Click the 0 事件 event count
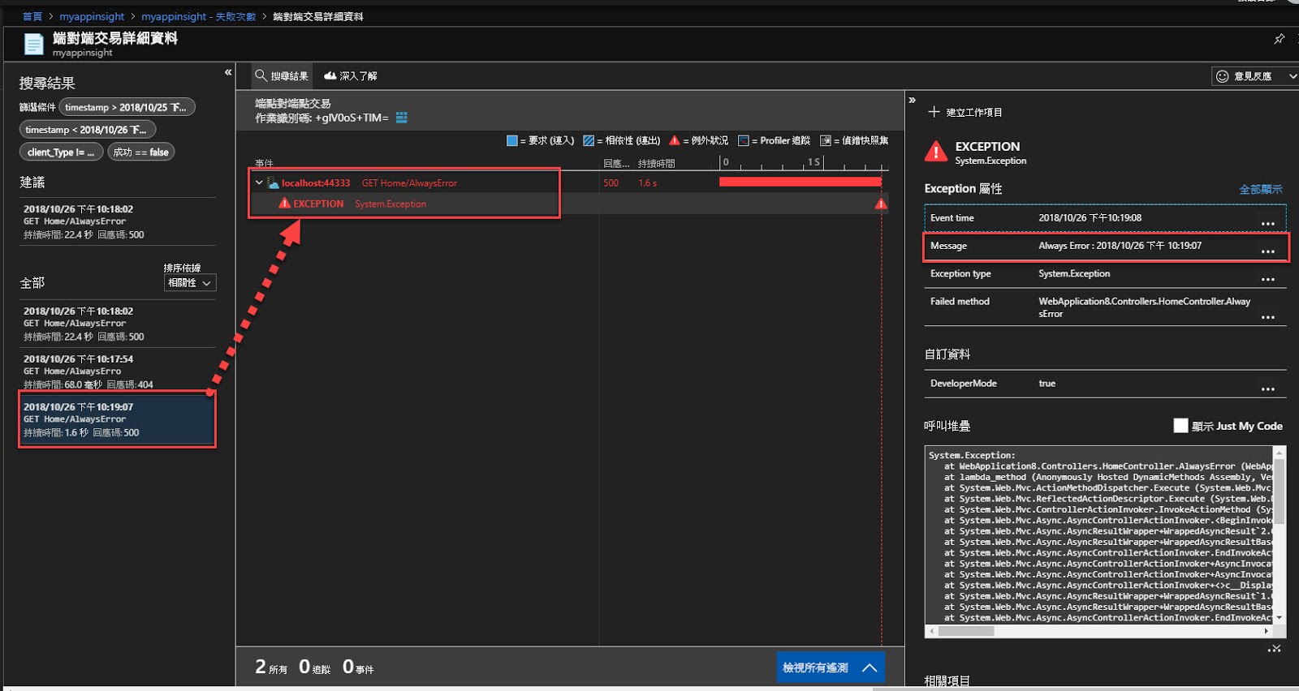 coord(358,667)
